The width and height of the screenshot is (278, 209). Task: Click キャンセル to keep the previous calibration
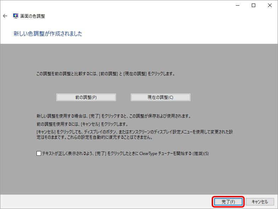tap(260, 202)
